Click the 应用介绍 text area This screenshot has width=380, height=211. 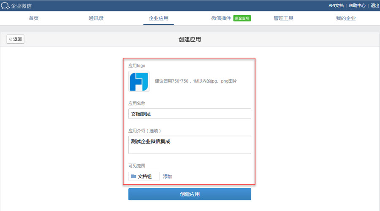(x=190, y=145)
